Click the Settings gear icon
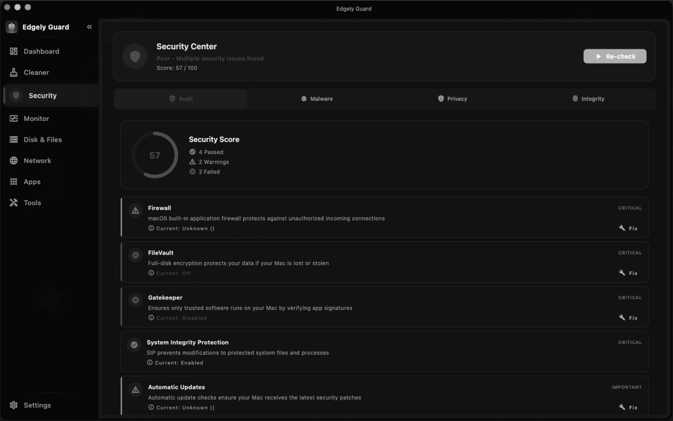Screen dimensions: 673x421 (13, 405)
